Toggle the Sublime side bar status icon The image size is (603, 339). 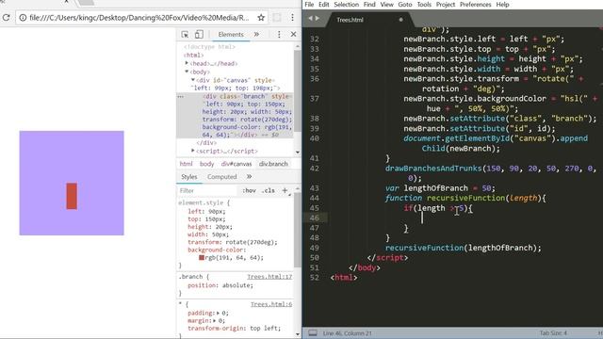point(313,332)
